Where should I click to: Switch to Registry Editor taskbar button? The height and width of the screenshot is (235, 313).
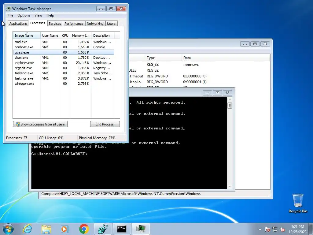click(x=103, y=229)
